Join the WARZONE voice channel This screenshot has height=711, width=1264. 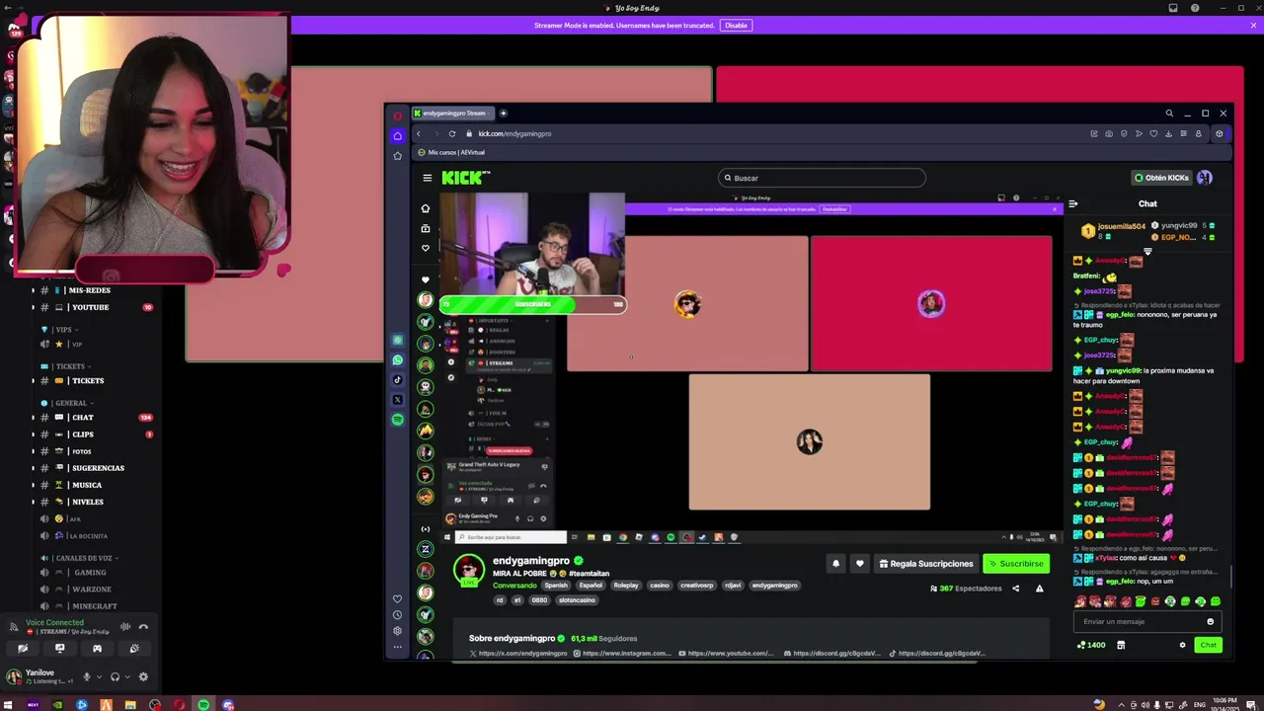click(x=91, y=589)
